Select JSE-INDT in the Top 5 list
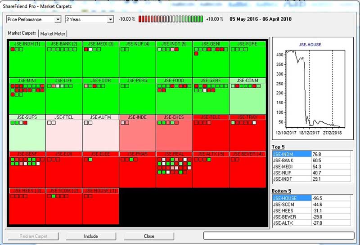This screenshot has width=360, height=245. (x=292, y=179)
